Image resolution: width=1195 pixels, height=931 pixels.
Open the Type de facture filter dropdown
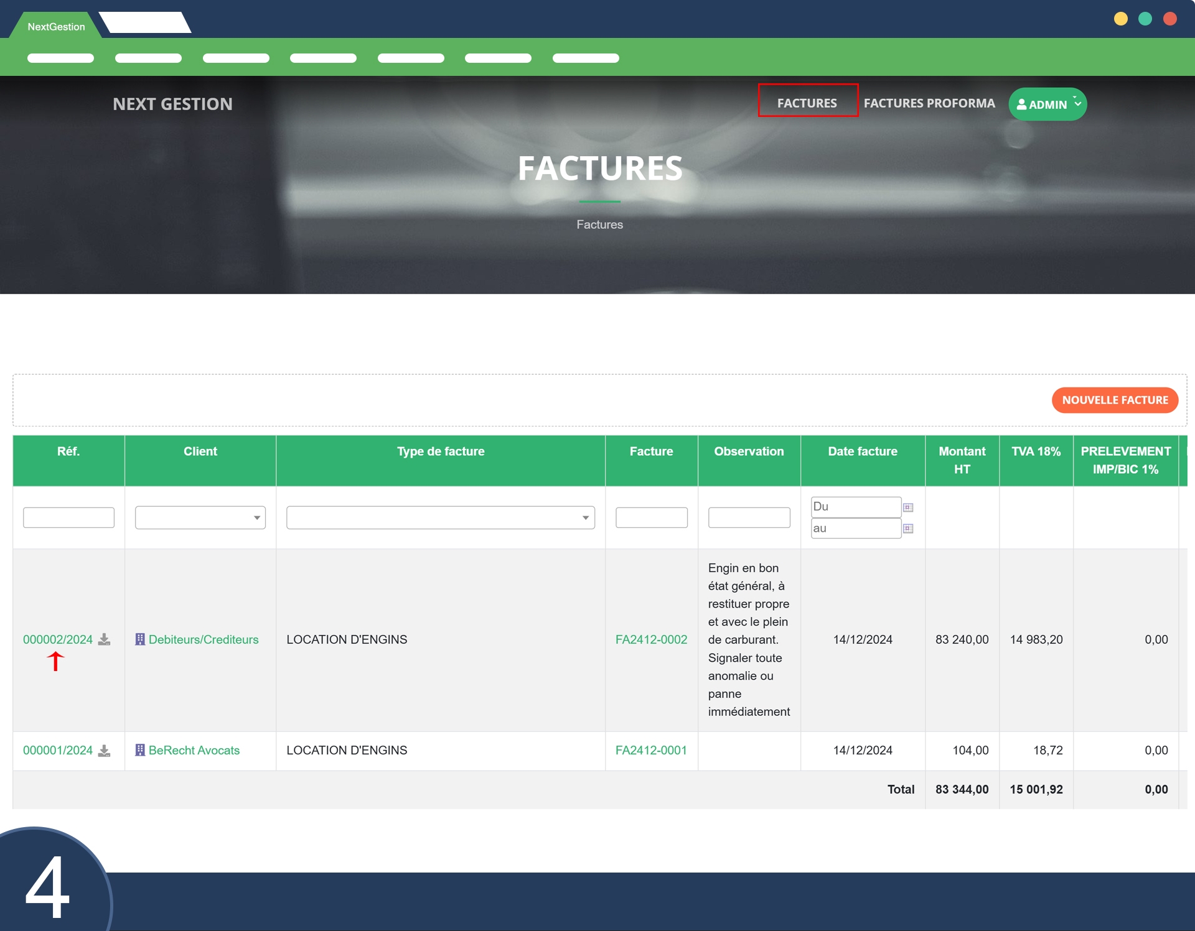pyautogui.click(x=440, y=517)
